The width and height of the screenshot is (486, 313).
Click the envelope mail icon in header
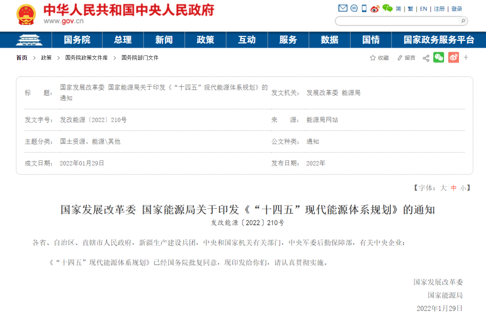tap(343, 8)
